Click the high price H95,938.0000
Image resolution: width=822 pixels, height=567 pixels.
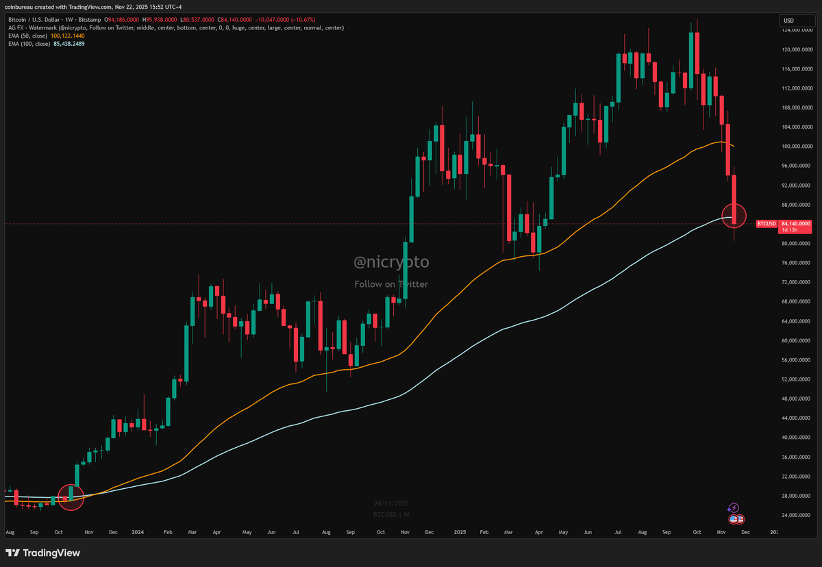click(160, 21)
